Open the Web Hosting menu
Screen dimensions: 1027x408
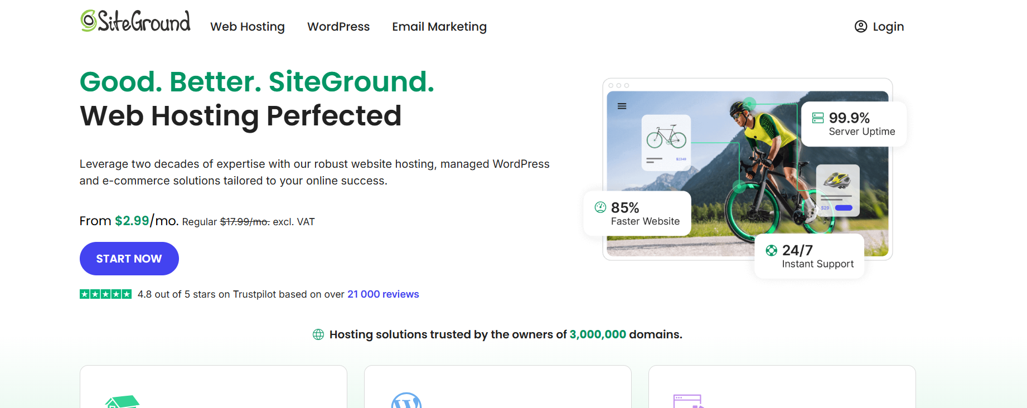coord(248,27)
